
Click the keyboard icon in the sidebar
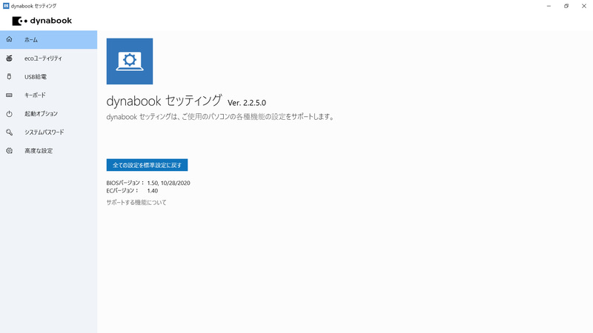pyautogui.click(x=9, y=95)
